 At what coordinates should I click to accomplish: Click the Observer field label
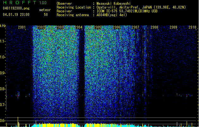click(64, 3)
